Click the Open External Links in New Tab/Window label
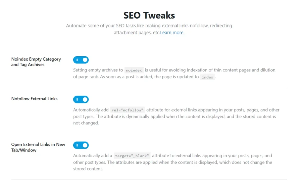Viewport: 299px width, 192px height. [38, 147]
